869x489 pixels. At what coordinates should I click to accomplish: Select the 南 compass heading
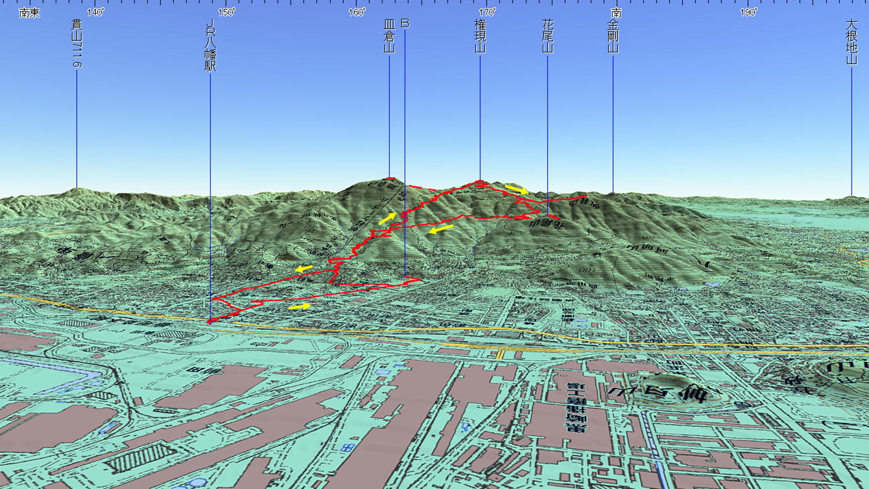pos(617,13)
